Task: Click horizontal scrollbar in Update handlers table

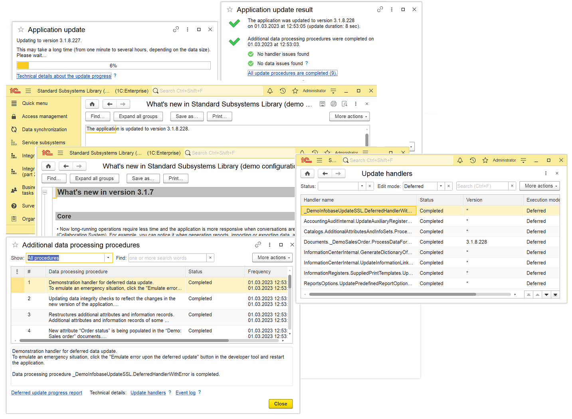Action: (x=392, y=294)
